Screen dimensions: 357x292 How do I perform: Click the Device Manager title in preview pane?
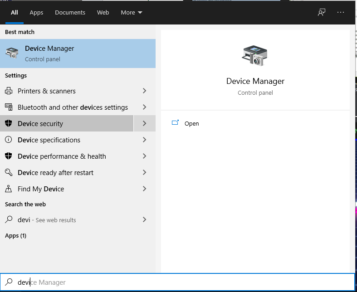(255, 81)
